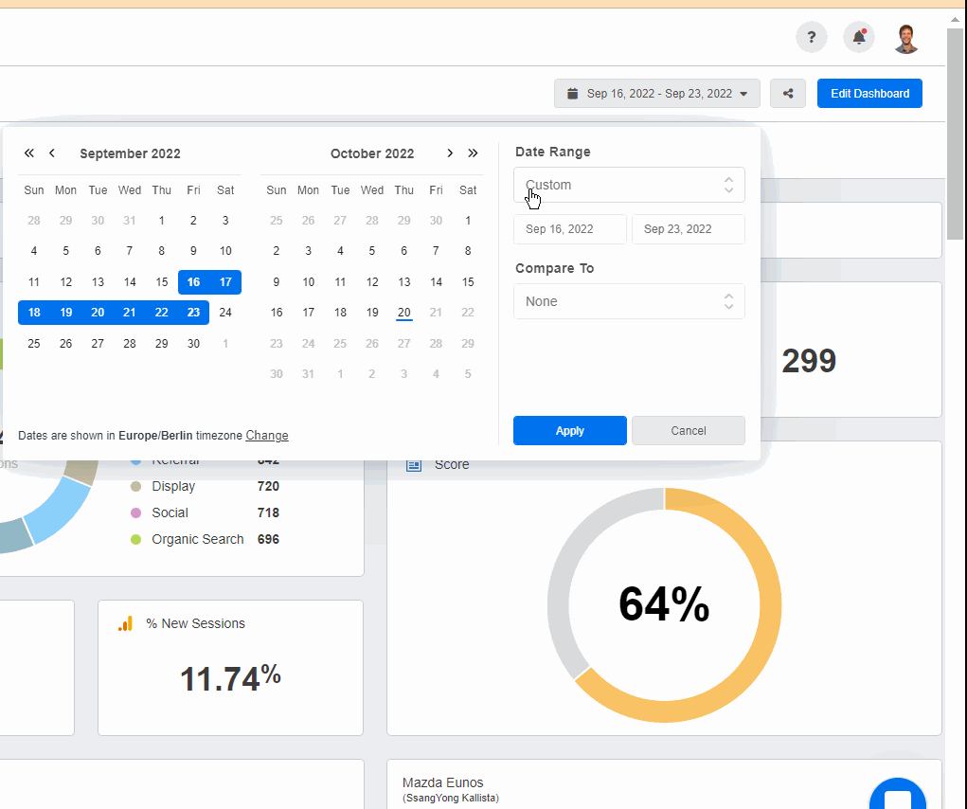Click the user profile avatar photo
The height and width of the screenshot is (809, 967).
pos(905,37)
